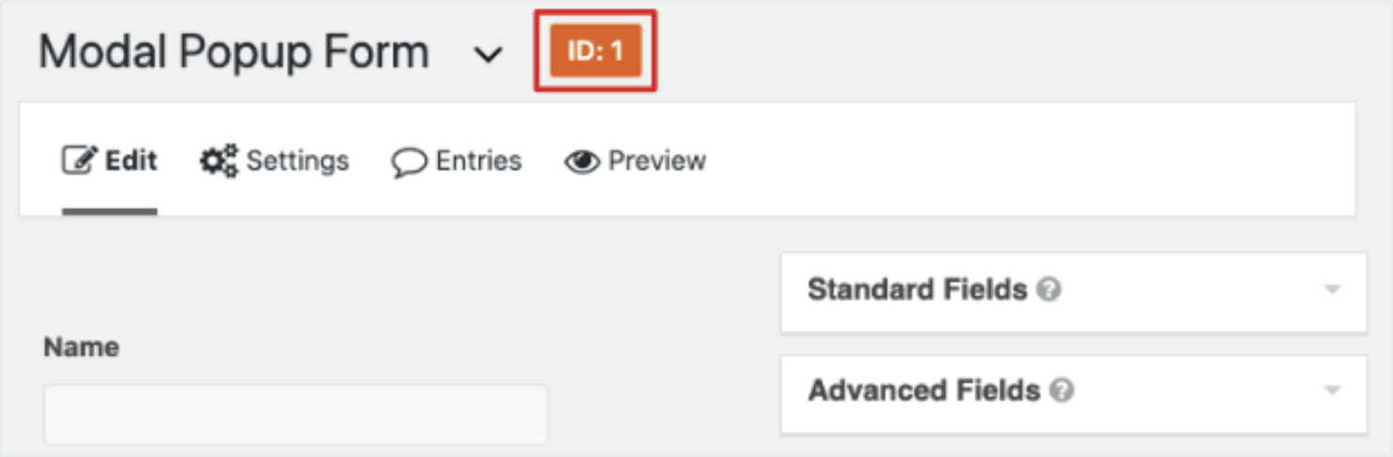Click the Settings gear icon

tap(218, 162)
